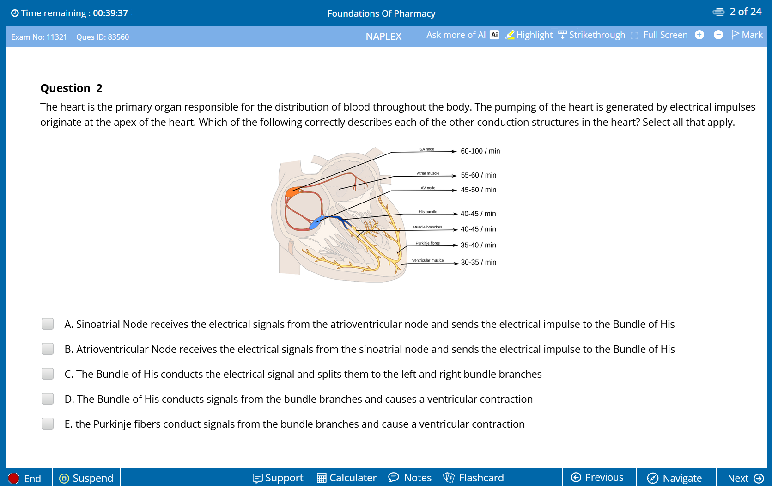Click the heart conduction diagram image
The image size is (772, 486).
pyautogui.click(x=386, y=215)
